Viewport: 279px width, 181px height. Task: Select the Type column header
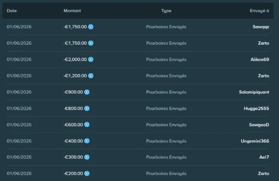pos(166,11)
